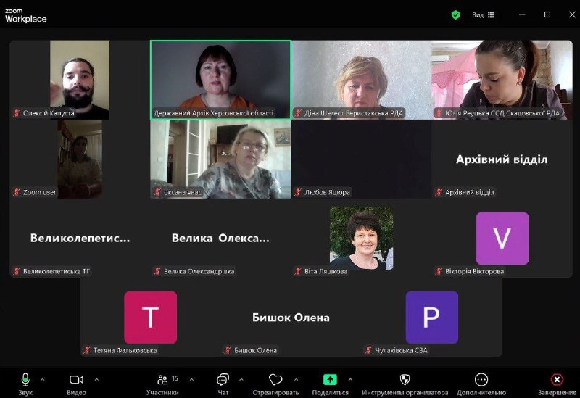
Task: Open the Участники participants panel
Action: click(162, 380)
